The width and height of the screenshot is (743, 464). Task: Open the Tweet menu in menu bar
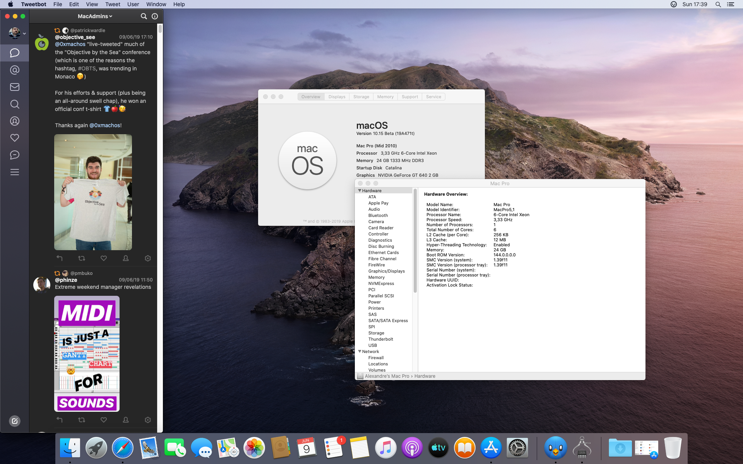113,4
